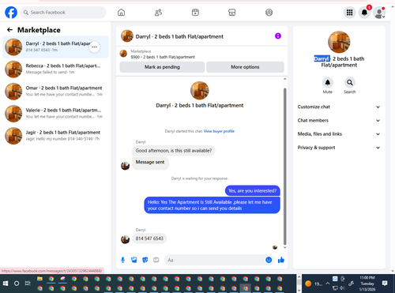Click the chat scroll down arrow
Viewport: 395px width, 293px height.
[x=284, y=247]
